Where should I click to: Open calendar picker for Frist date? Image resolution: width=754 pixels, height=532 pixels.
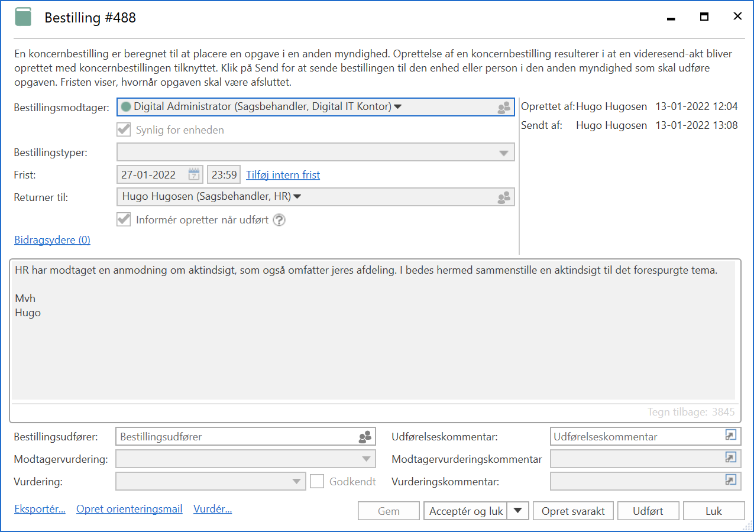click(194, 174)
